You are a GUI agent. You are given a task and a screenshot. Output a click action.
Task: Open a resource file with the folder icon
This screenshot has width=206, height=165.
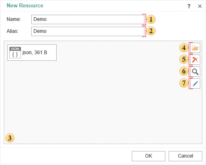pos(195,48)
